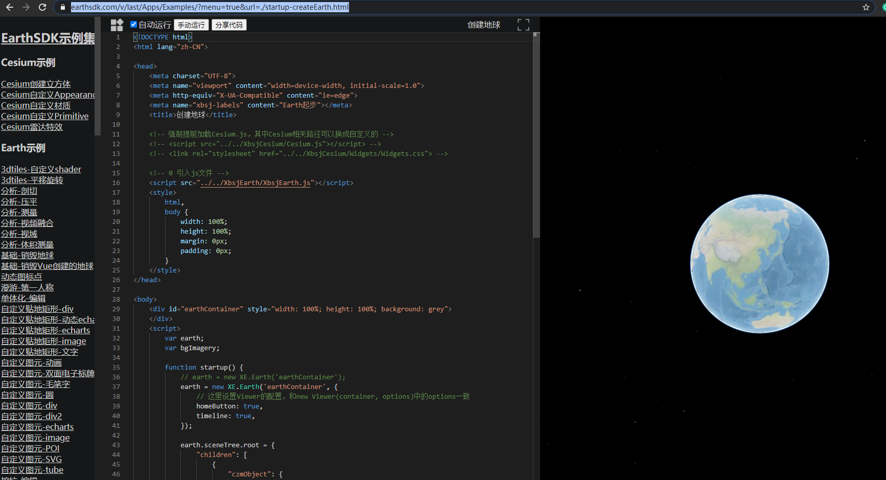886x480 pixels.
Task: Click line number 16 in editor gutter
Action: (116, 182)
